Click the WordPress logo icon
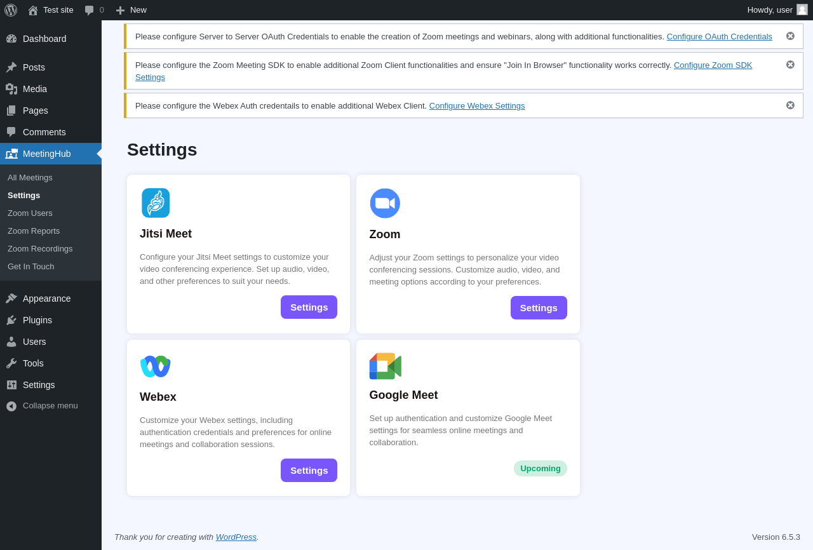Screen dimensions: 813x550 point(11,10)
